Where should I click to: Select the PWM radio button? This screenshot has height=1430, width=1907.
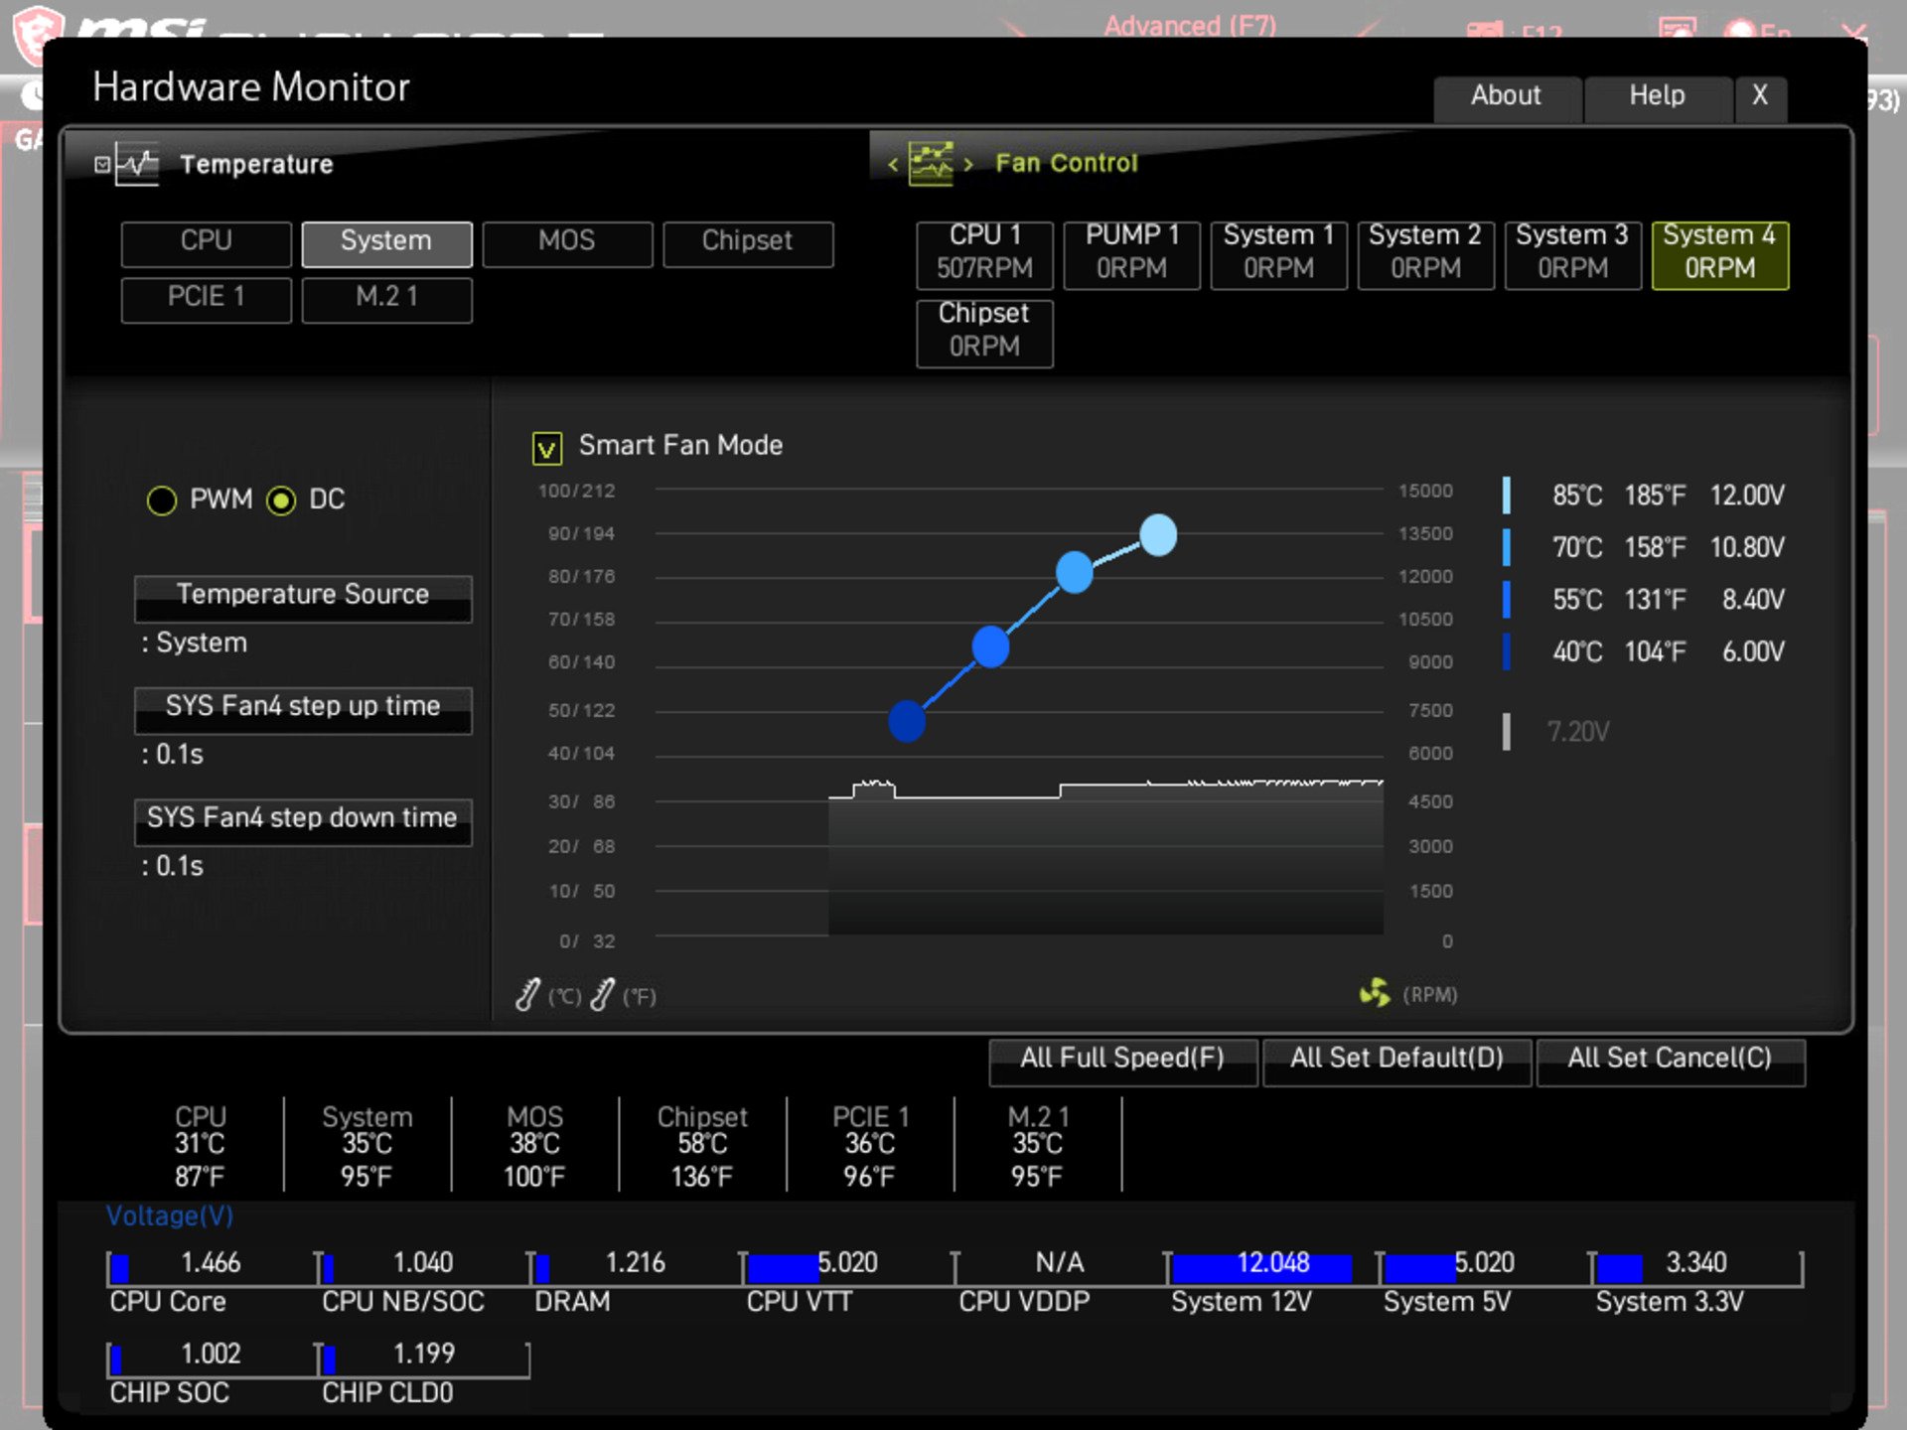[x=162, y=500]
